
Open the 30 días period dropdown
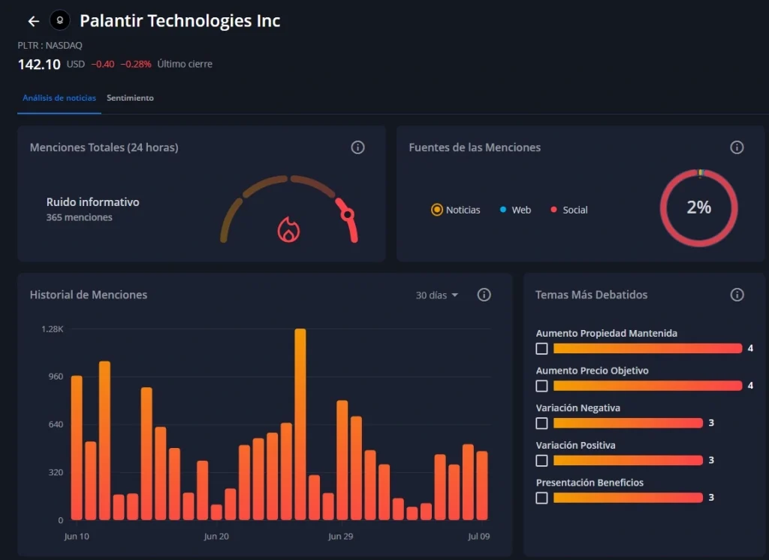pos(436,295)
